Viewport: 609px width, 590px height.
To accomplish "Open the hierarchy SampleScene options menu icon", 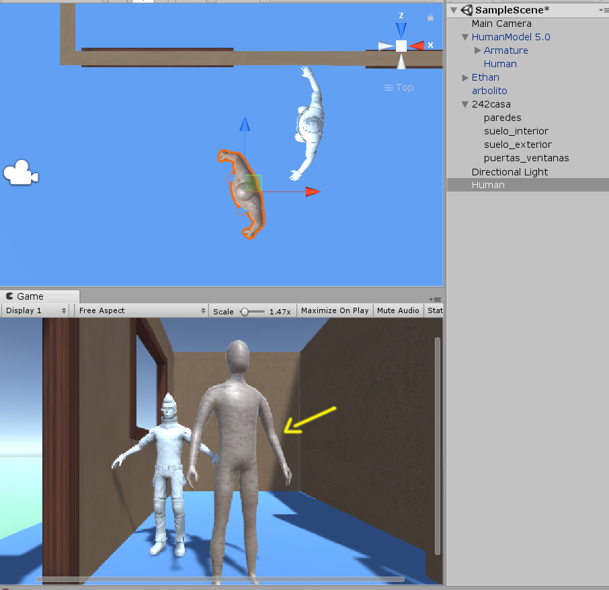I will [x=604, y=11].
